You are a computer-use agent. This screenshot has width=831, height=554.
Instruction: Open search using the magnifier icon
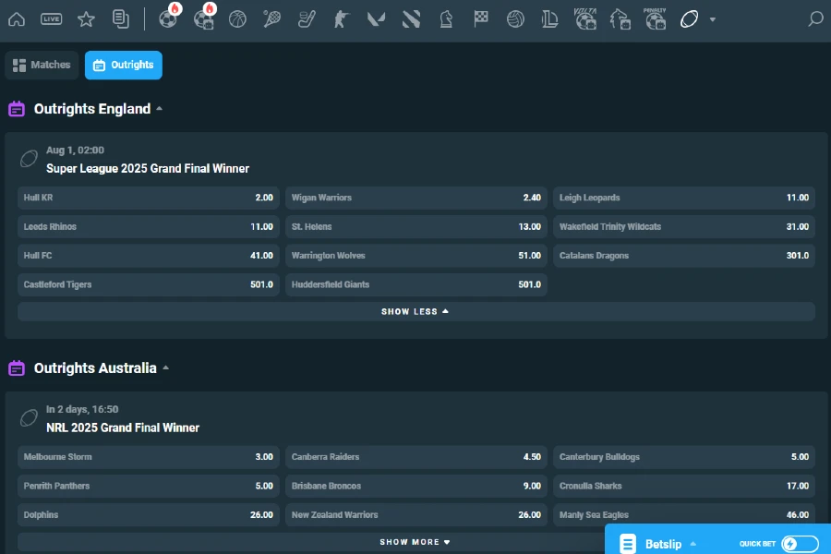[x=816, y=18]
